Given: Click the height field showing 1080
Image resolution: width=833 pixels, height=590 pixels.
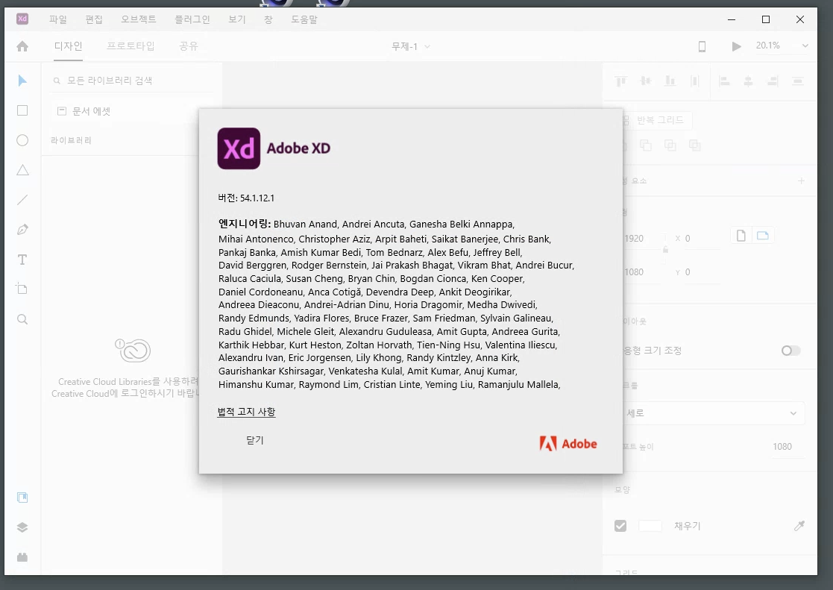Looking at the screenshot, I should [x=644, y=272].
